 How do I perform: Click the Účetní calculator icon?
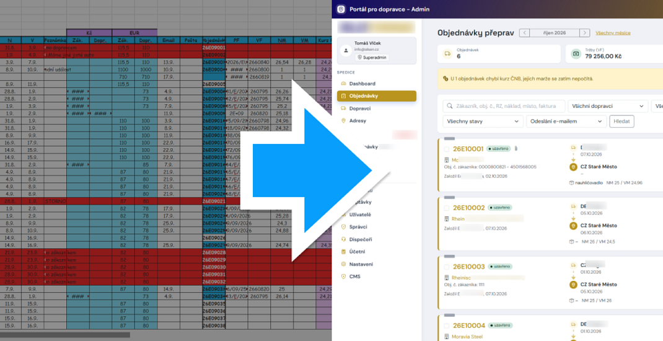[x=343, y=252]
